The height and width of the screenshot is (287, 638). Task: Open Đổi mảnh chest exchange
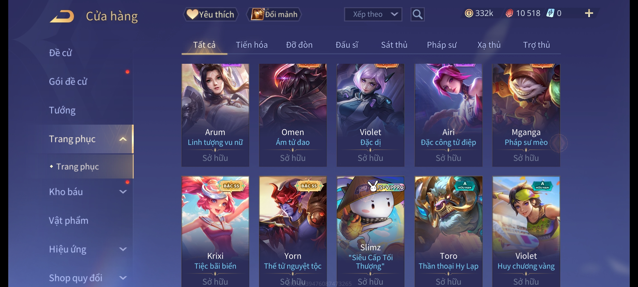click(274, 14)
